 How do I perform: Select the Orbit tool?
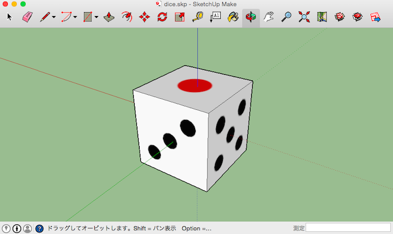(251, 17)
